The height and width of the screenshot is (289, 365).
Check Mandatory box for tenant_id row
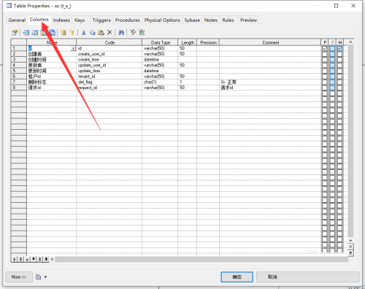pyautogui.click(x=339, y=77)
